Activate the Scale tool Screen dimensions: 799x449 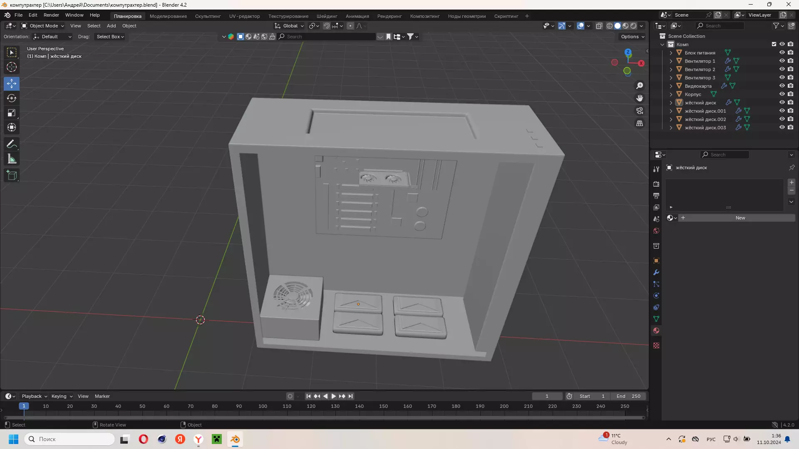[x=12, y=113]
